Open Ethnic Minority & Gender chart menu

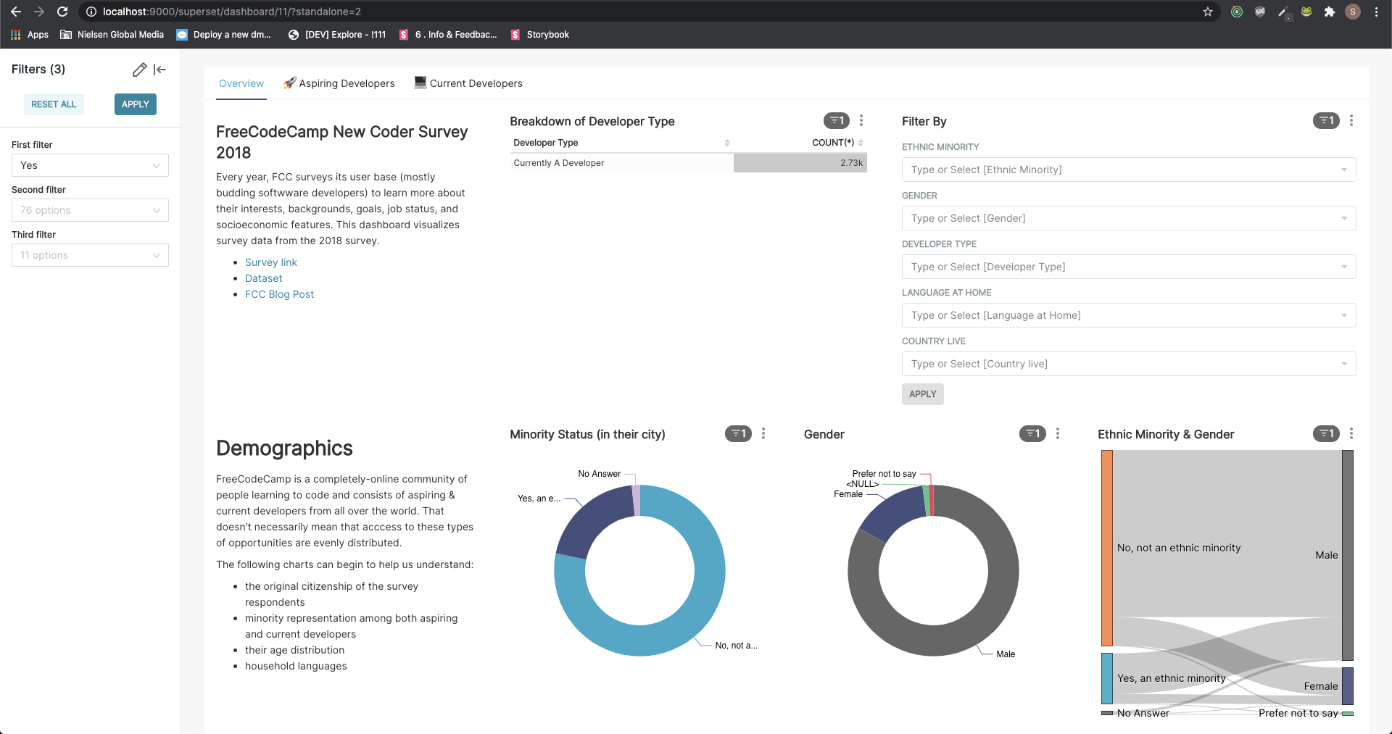[1351, 434]
